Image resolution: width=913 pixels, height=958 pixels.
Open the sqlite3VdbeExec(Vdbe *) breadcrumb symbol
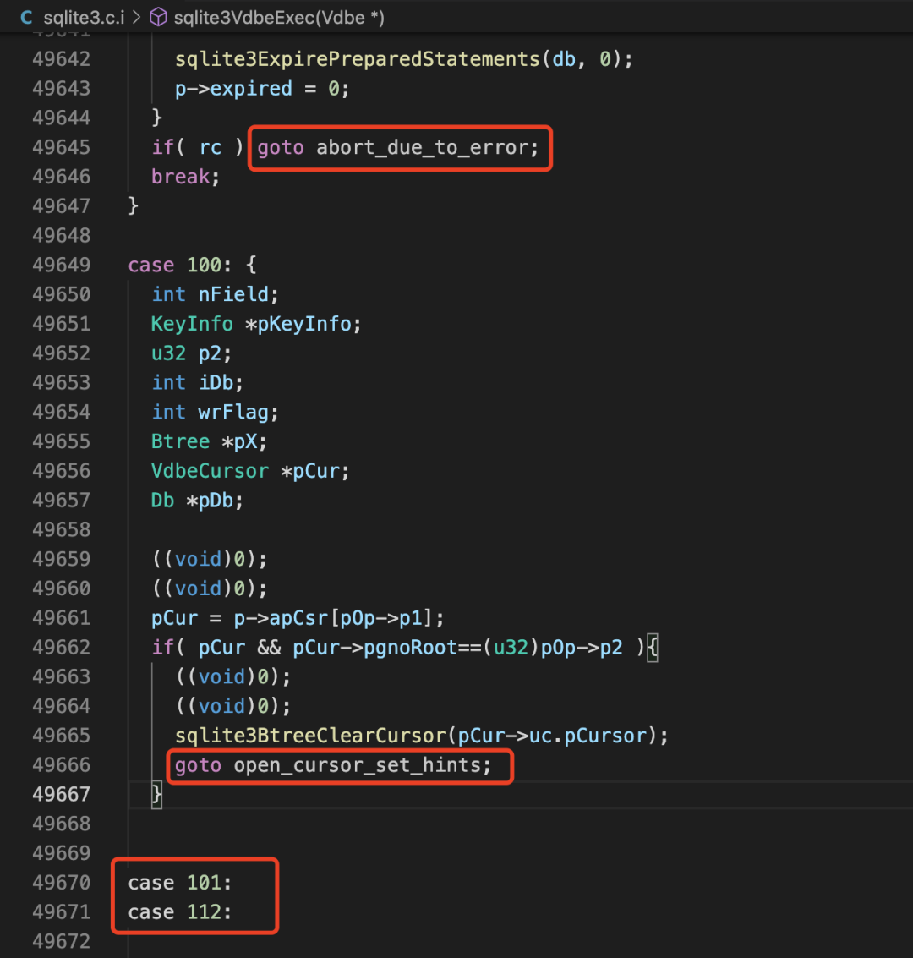(279, 18)
